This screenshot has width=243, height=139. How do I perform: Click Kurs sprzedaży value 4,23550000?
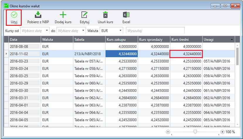point(154,113)
